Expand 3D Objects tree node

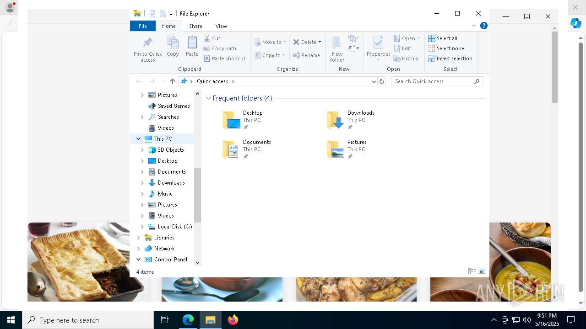click(142, 150)
